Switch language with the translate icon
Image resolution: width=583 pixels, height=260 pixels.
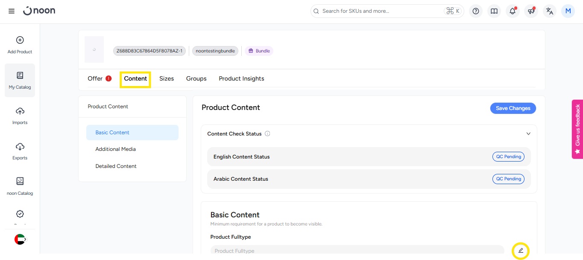550,11
